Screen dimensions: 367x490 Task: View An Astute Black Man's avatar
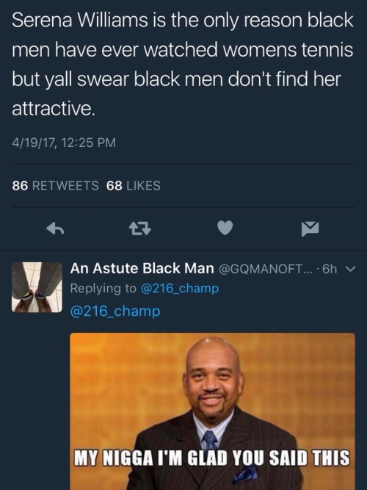[37, 287]
